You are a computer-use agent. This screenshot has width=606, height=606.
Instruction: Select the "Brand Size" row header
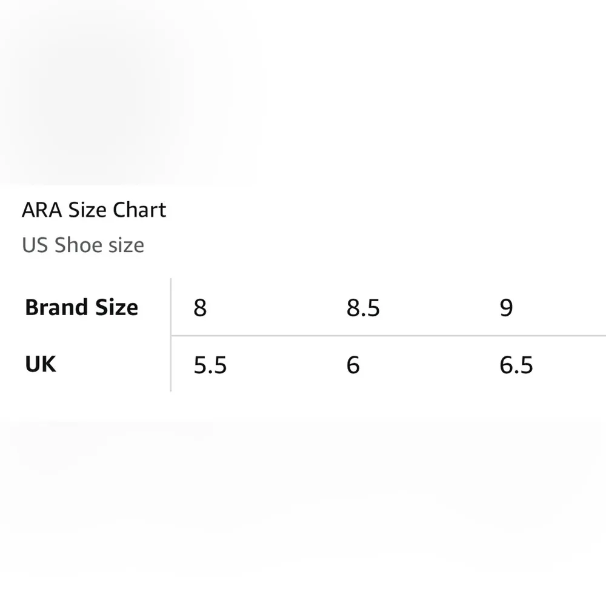[82, 307]
